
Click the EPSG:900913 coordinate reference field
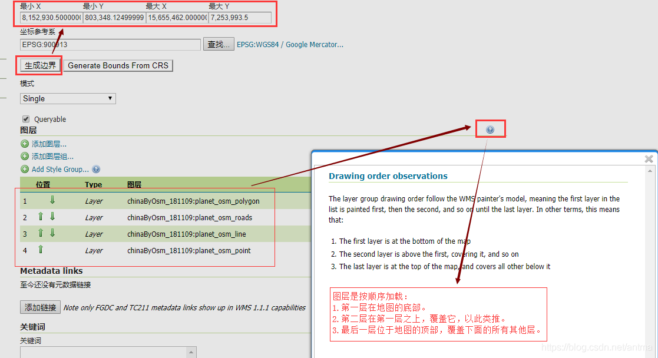(110, 44)
